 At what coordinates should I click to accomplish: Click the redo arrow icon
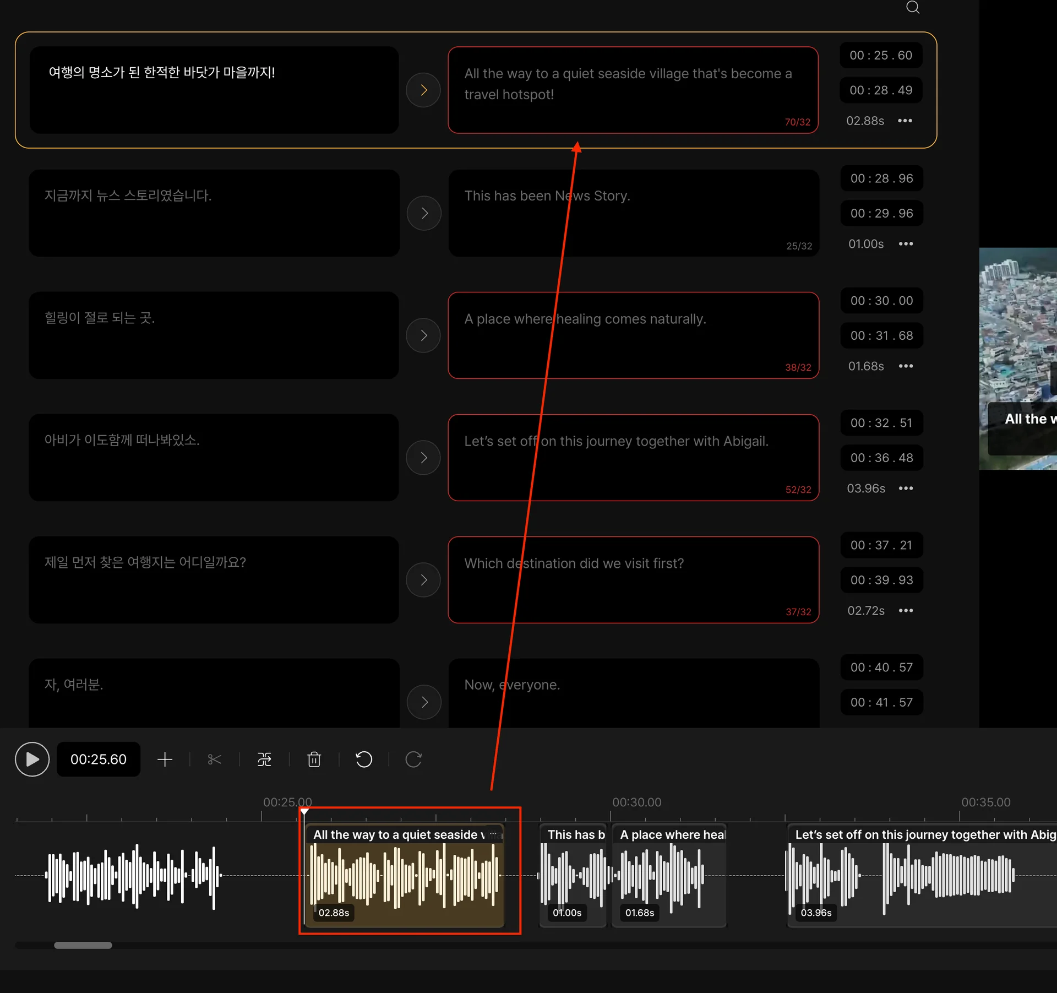click(413, 759)
